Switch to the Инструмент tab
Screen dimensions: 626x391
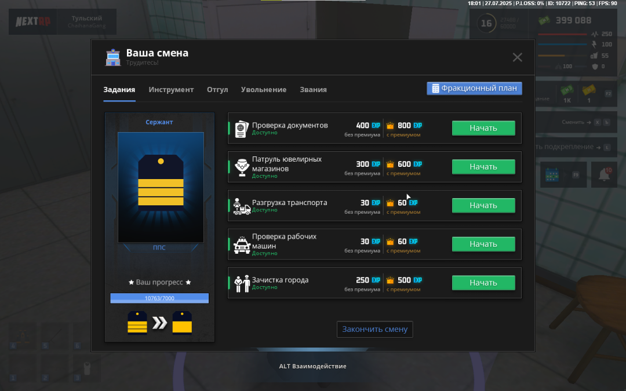point(171,90)
